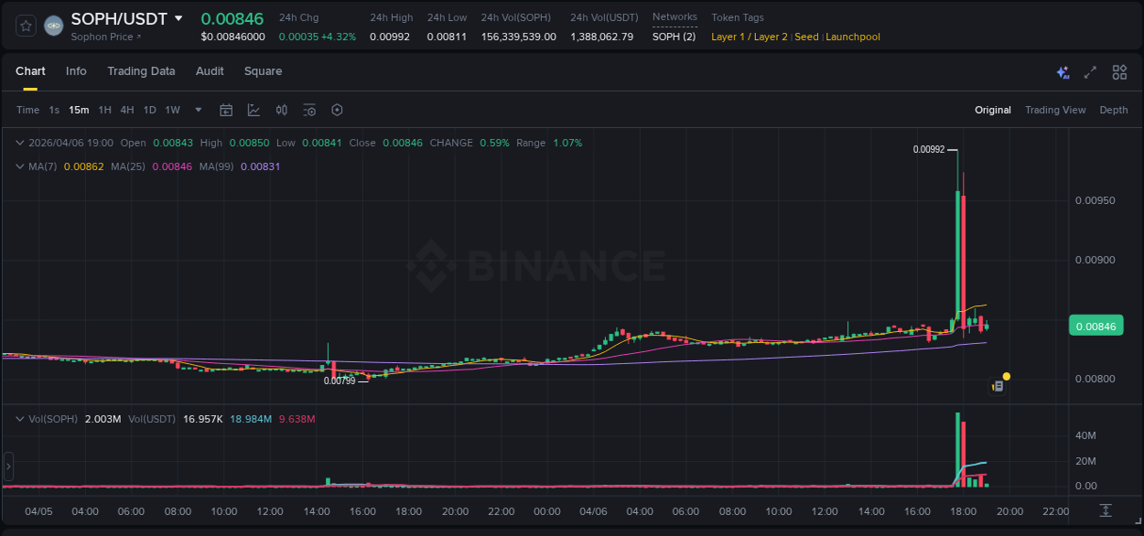The height and width of the screenshot is (536, 1144).
Task: Click the 0.00950 price axis label
Action: click(1095, 200)
